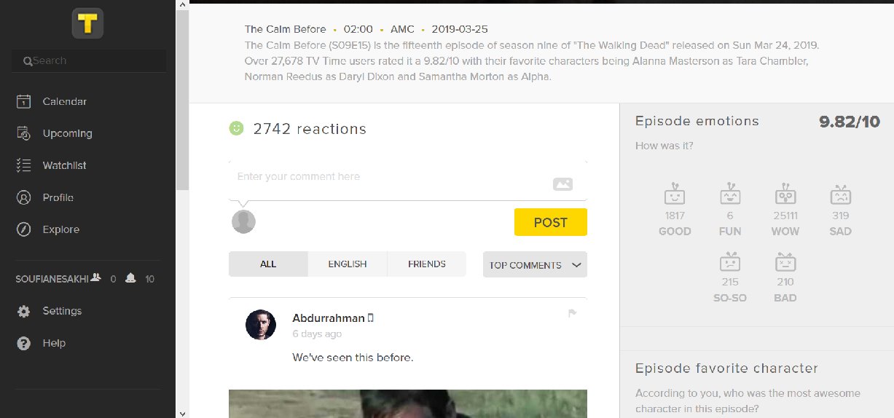Screen dimensions: 894x418
Task: Flag Abdurrahman's comment
Action: tap(572, 313)
